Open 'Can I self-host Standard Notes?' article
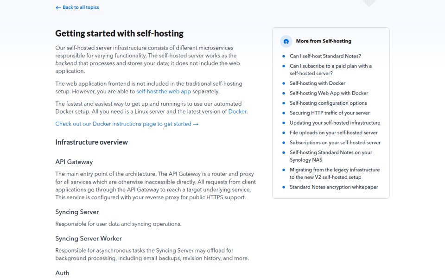 pos(325,56)
